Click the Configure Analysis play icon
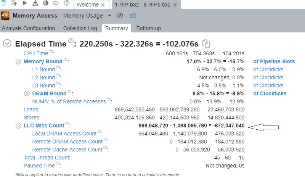Viewport: 305px width, 177px height. pyautogui.click(x=25, y=3)
